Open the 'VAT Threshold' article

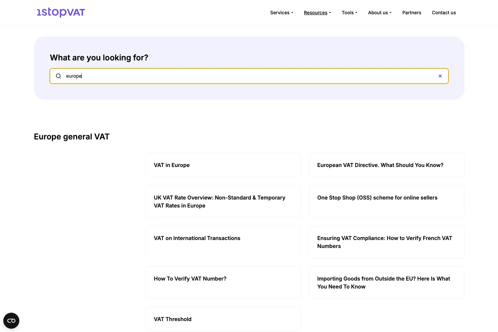[x=223, y=319]
